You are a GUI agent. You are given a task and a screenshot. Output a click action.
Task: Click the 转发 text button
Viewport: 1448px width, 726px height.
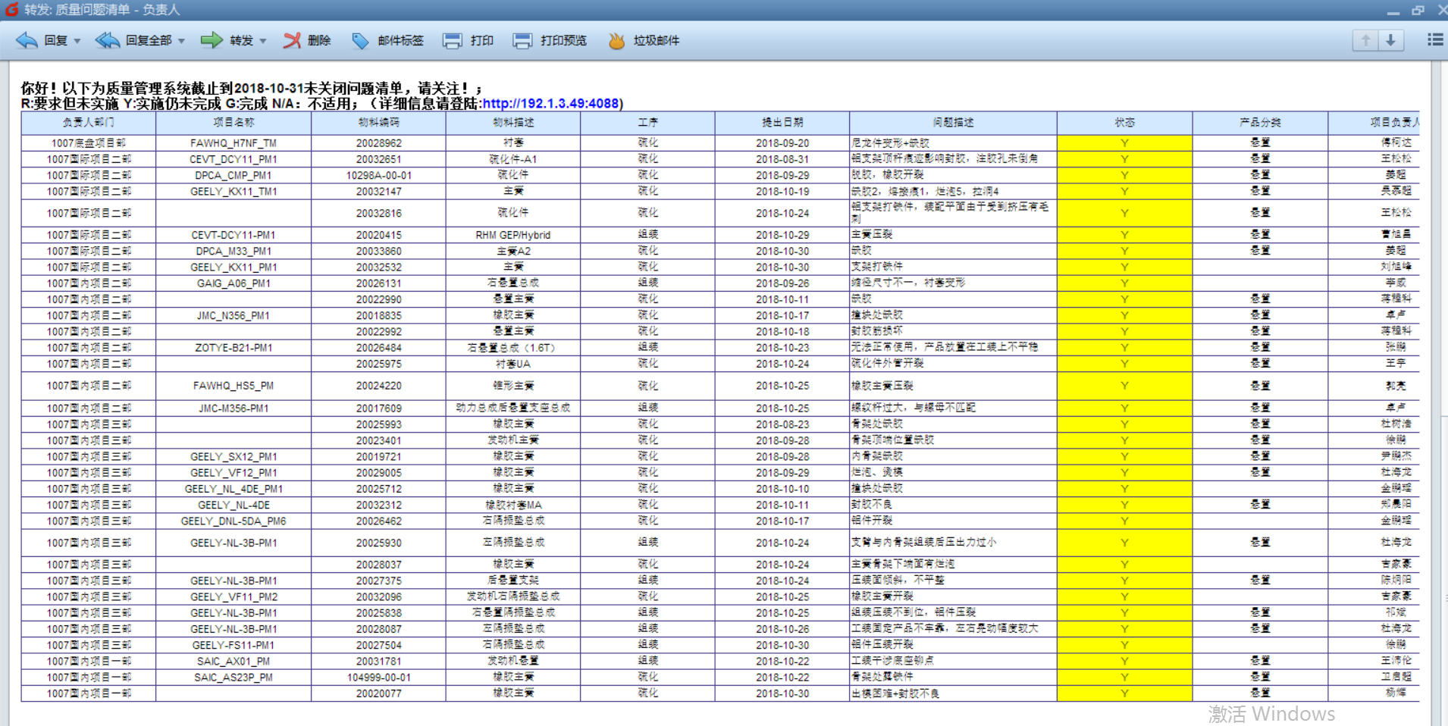click(x=242, y=41)
